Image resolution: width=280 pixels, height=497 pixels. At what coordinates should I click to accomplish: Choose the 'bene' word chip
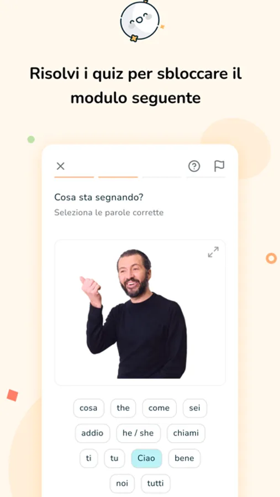click(x=184, y=458)
